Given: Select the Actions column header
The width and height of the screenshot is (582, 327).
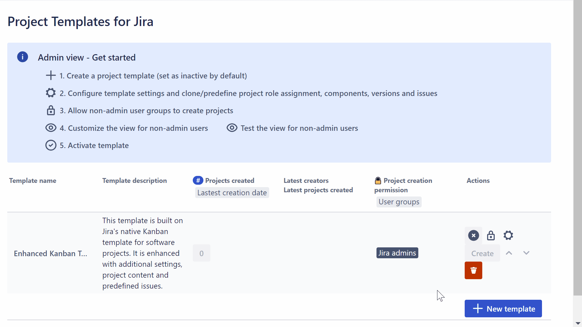Looking at the screenshot, I should (x=478, y=180).
